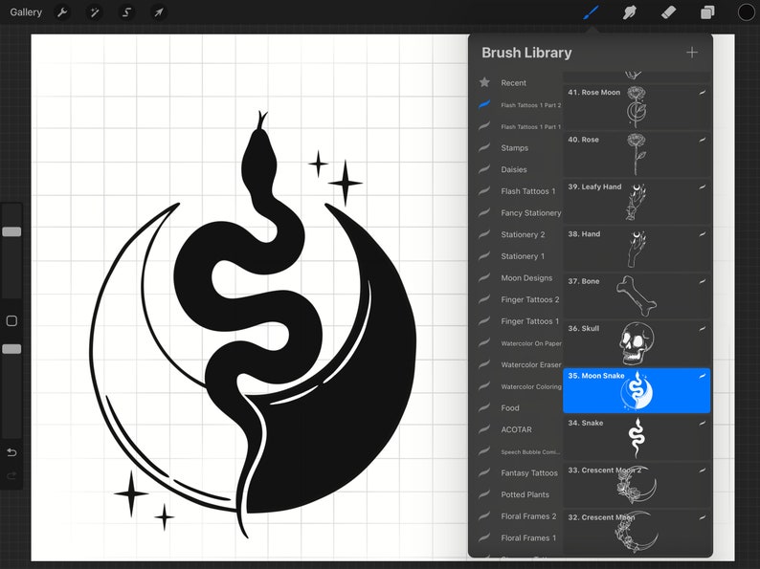Choose the 40. Rose brush
Viewport: 760px width, 569px height.
[x=637, y=154]
